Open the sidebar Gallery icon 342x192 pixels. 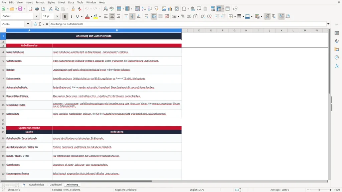[x=337, y=49]
